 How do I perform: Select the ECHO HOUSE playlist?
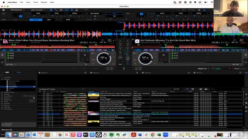(x=14, y=81)
